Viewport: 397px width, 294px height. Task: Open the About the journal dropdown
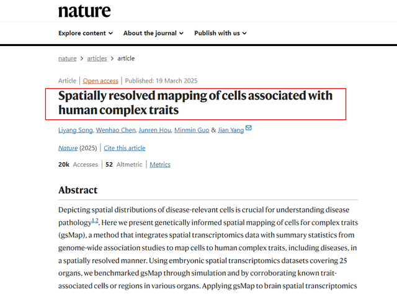(153, 33)
